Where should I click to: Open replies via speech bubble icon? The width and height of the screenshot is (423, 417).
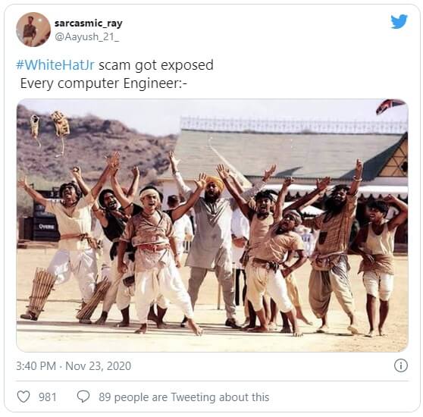(x=83, y=397)
